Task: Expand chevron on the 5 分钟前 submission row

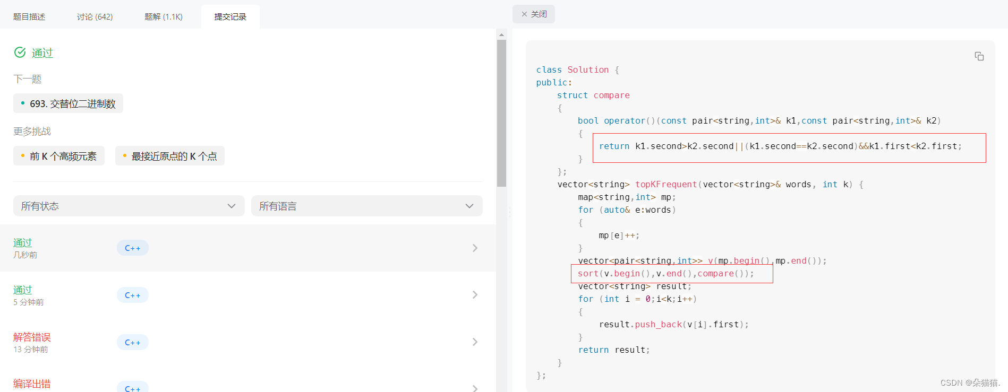Action: [475, 294]
